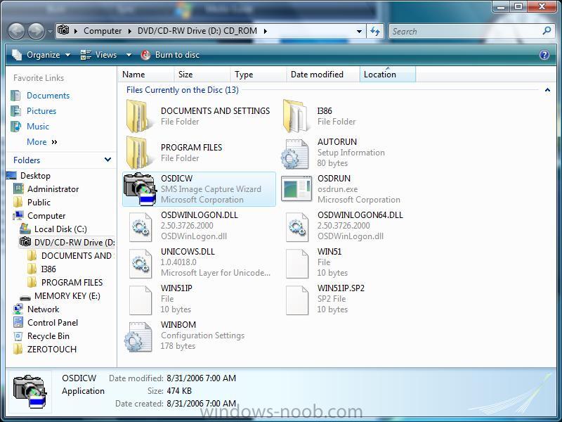The width and height of the screenshot is (562, 422).
Task: Select the WIN51 file icon
Action: (296, 263)
